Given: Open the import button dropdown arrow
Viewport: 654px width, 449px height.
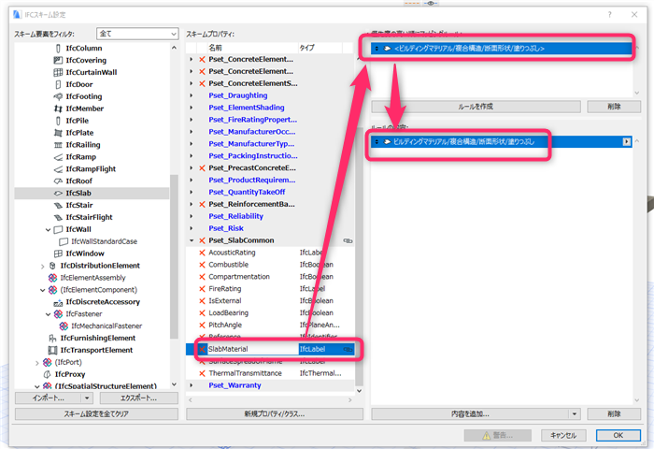Looking at the screenshot, I should click(x=87, y=398).
